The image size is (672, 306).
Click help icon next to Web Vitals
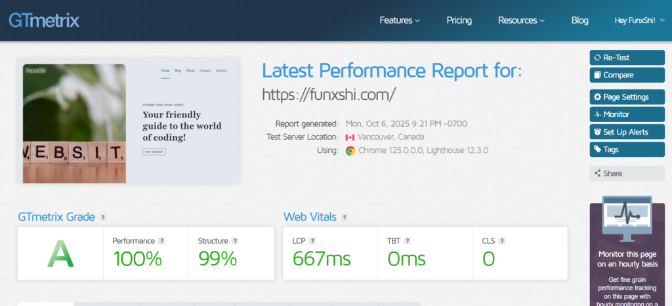pos(345,217)
